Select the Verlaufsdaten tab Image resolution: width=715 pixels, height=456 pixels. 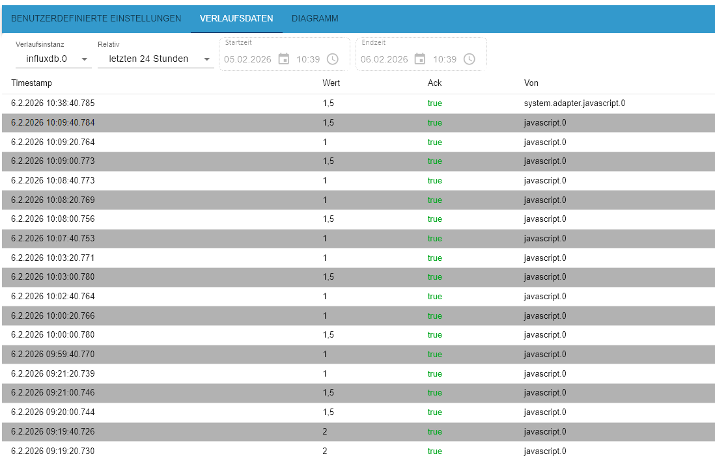point(236,18)
